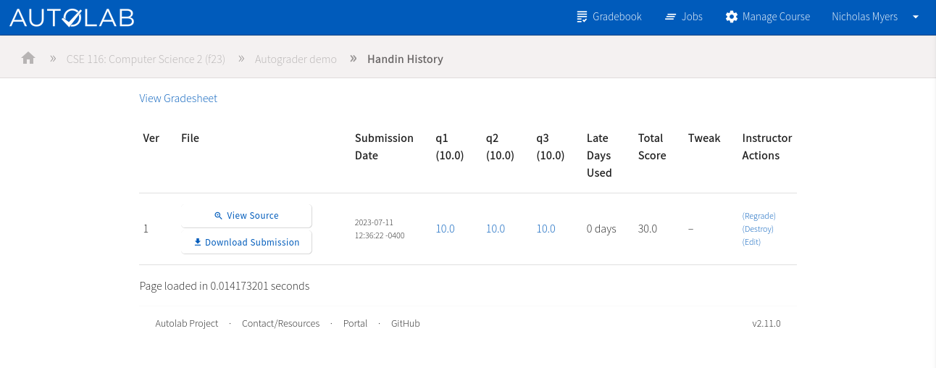Open Manage Course from the top menu
936x368 pixels.
pyautogui.click(x=768, y=17)
